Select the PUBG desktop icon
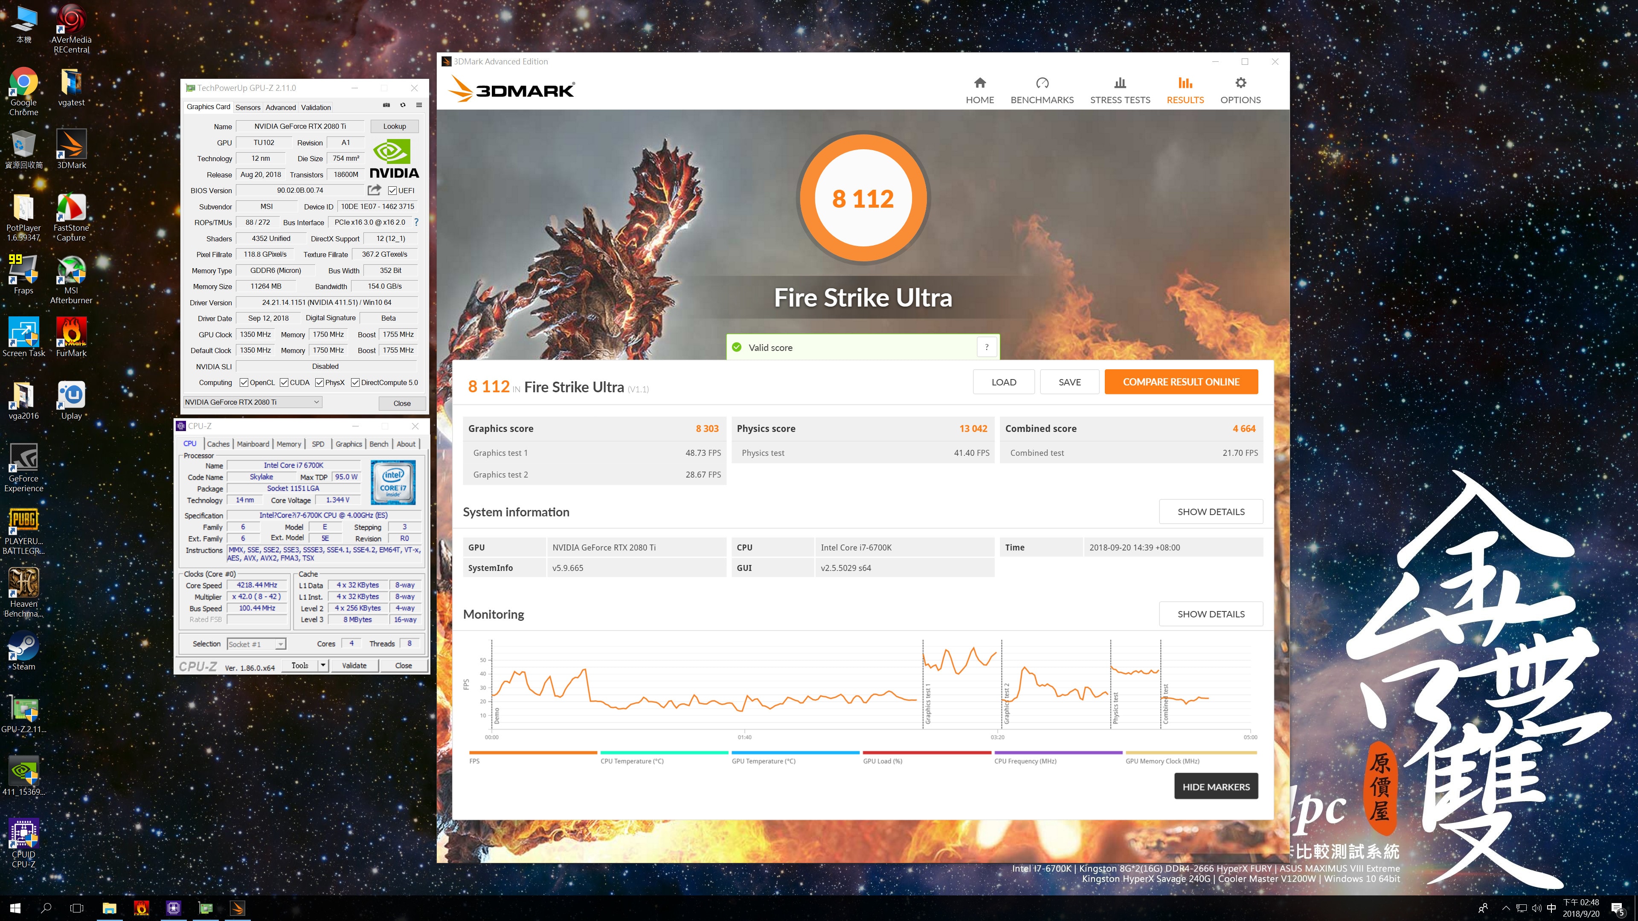Image resolution: width=1638 pixels, height=921 pixels. (x=23, y=531)
